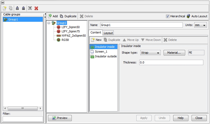This screenshot has height=124, width=210.
Task: Click the export upload-arrow icon
Action: (x=23, y=8)
